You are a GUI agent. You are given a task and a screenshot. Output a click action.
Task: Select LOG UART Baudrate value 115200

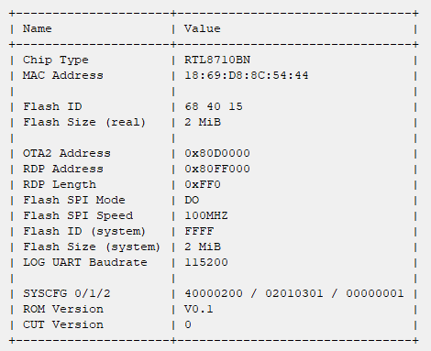(206, 262)
